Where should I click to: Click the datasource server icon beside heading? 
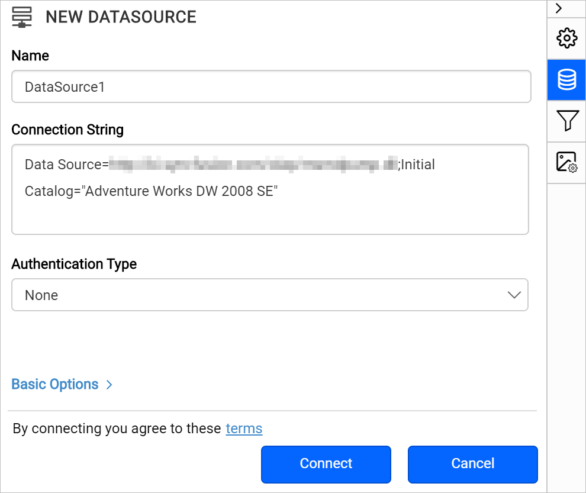tap(22, 17)
